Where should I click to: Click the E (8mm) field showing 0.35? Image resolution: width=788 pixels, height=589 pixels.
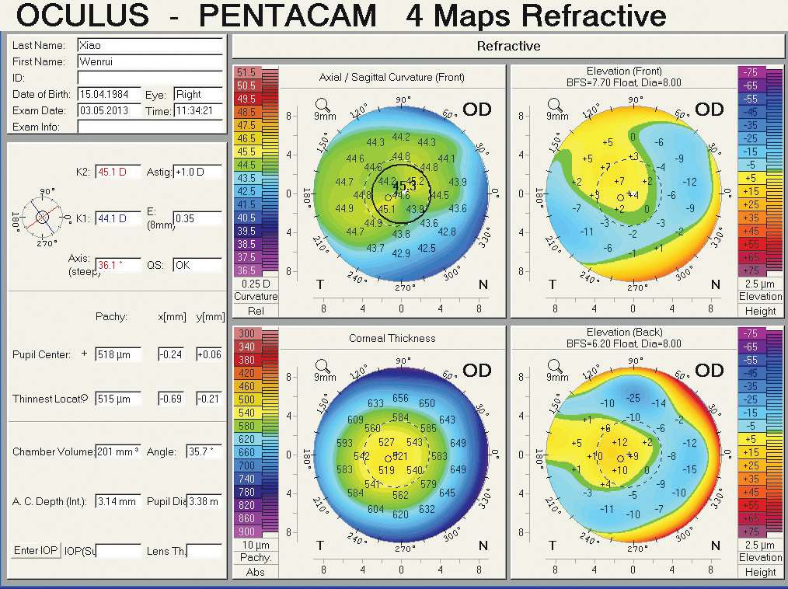click(197, 218)
